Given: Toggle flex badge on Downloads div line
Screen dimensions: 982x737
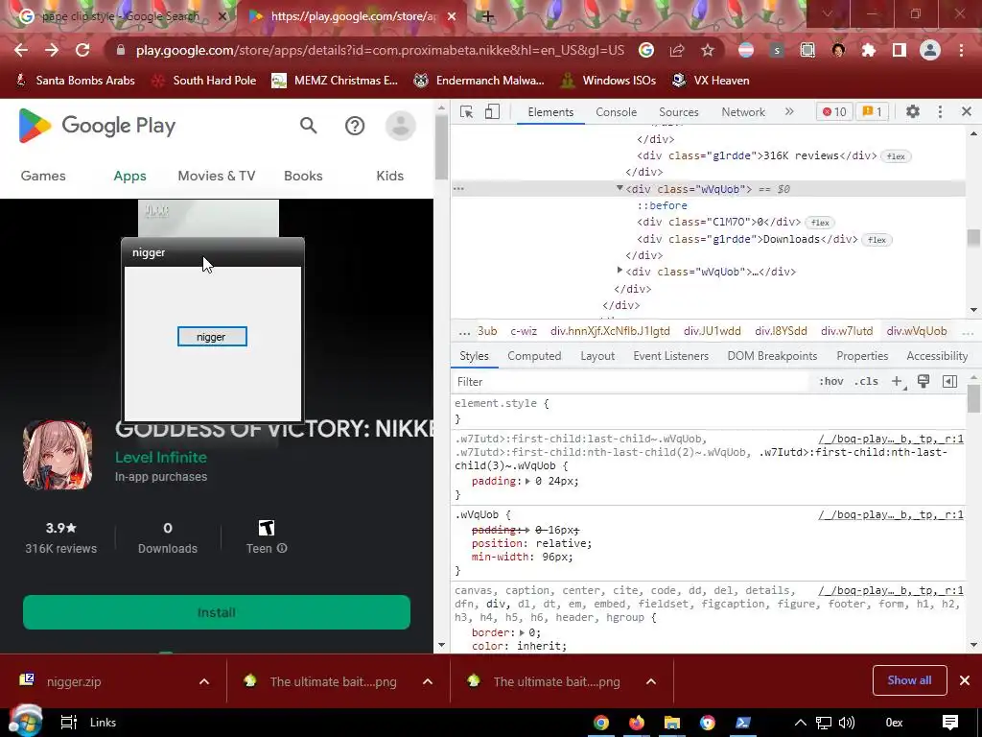Looking at the screenshot, I should coord(877,239).
